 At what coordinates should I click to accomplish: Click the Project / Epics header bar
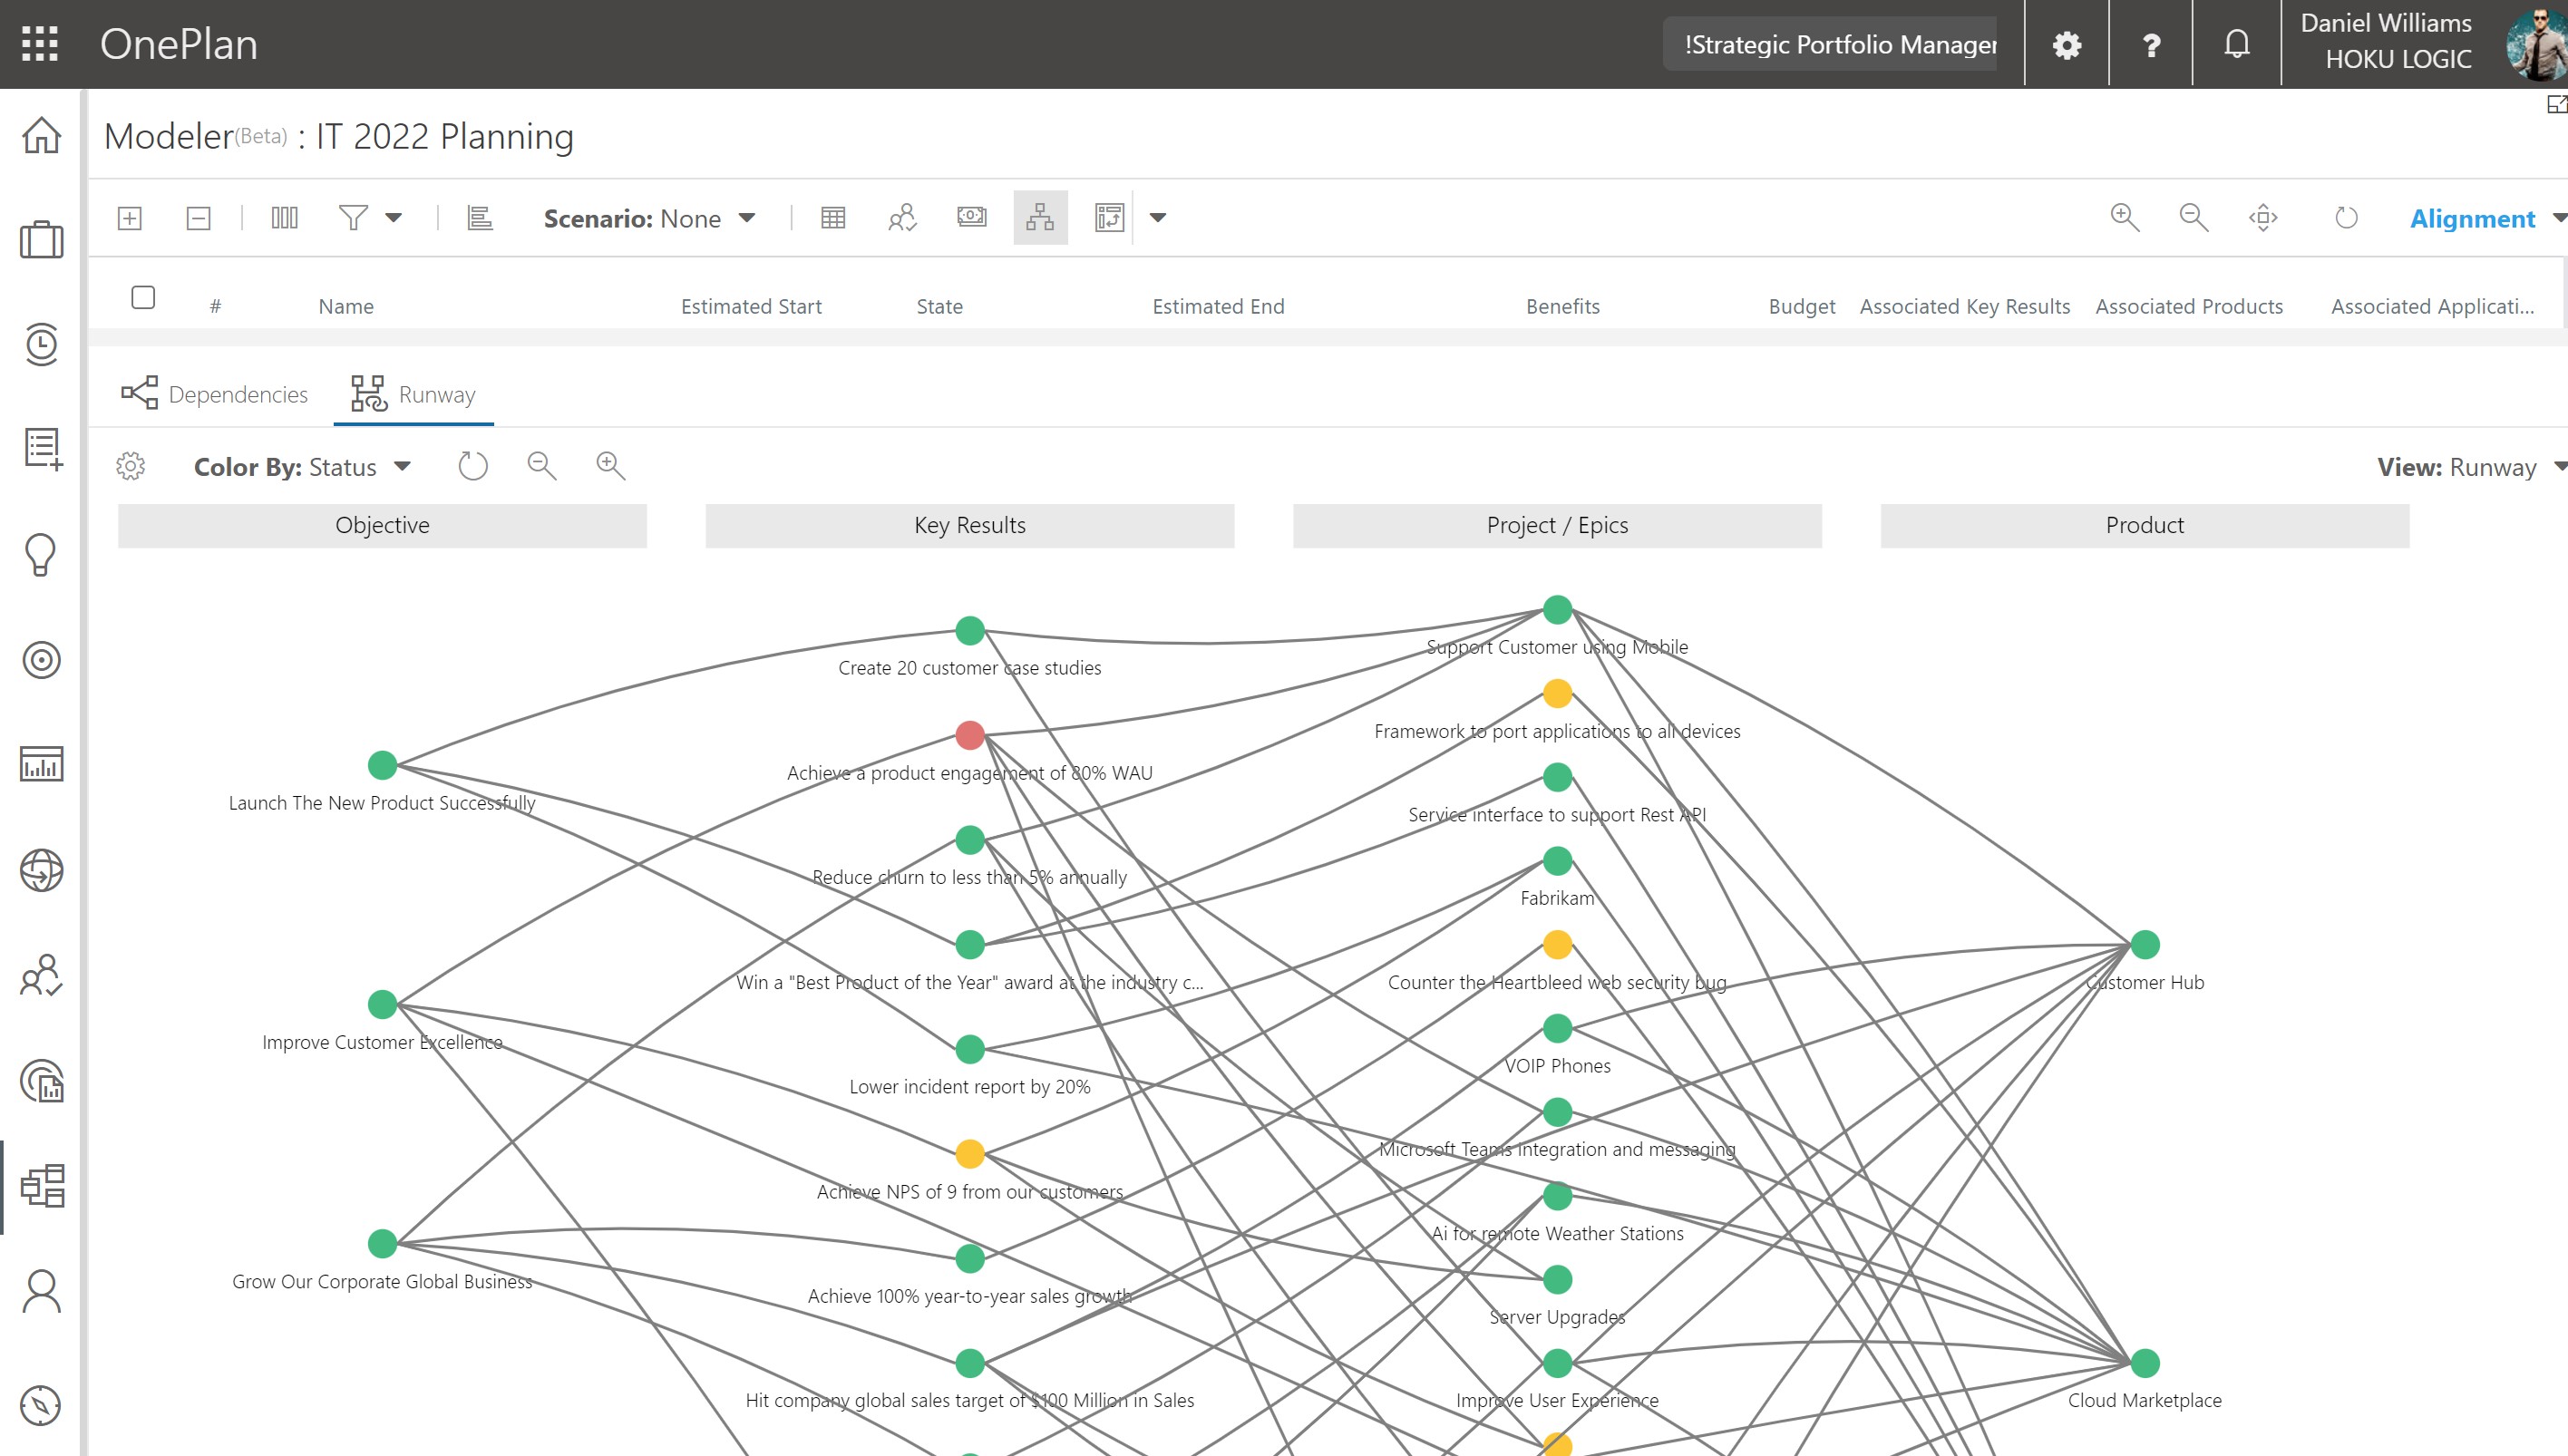tap(1557, 526)
